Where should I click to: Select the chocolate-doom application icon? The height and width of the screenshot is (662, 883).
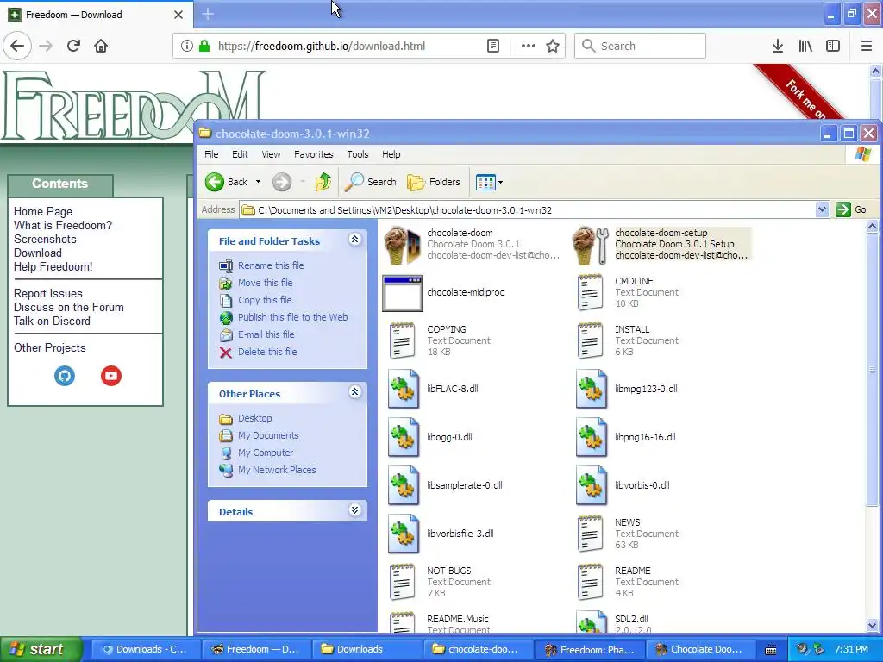point(403,245)
